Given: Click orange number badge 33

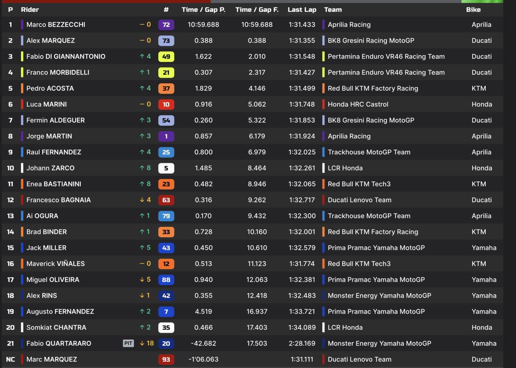Looking at the screenshot, I should pyautogui.click(x=166, y=232).
